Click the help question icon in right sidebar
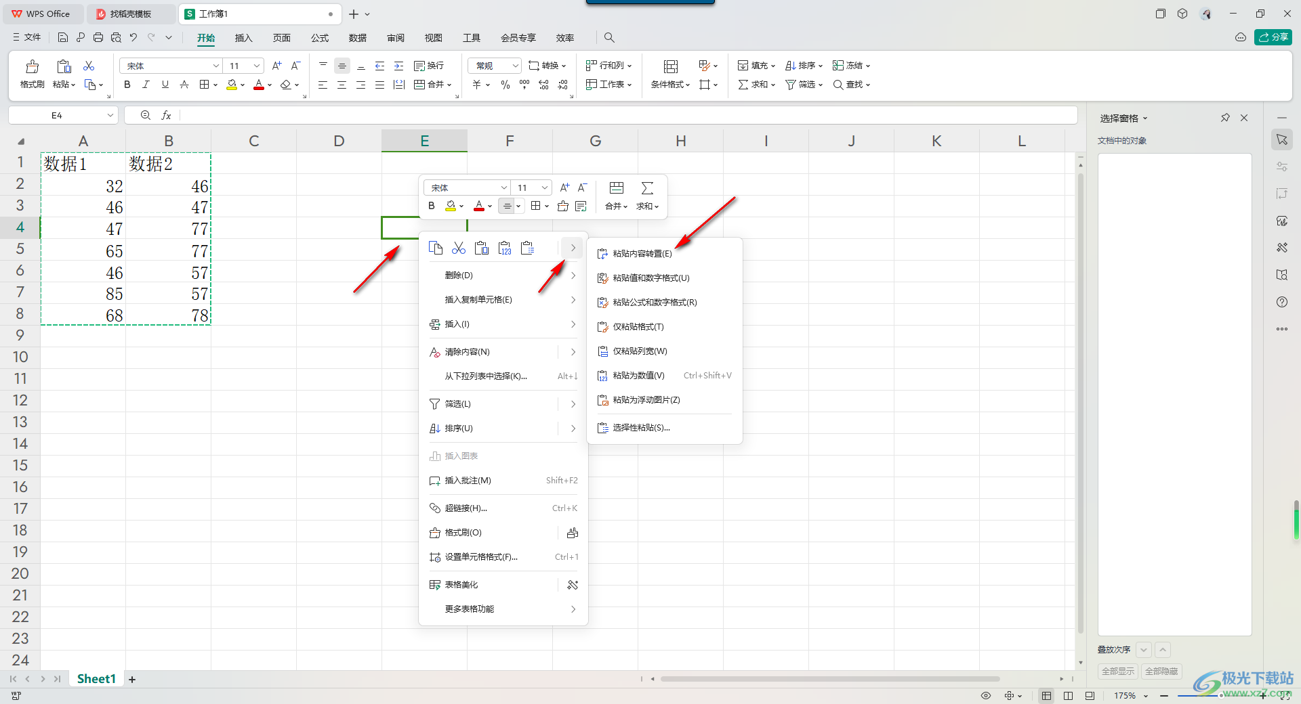1301x704 pixels. pyautogui.click(x=1282, y=302)
